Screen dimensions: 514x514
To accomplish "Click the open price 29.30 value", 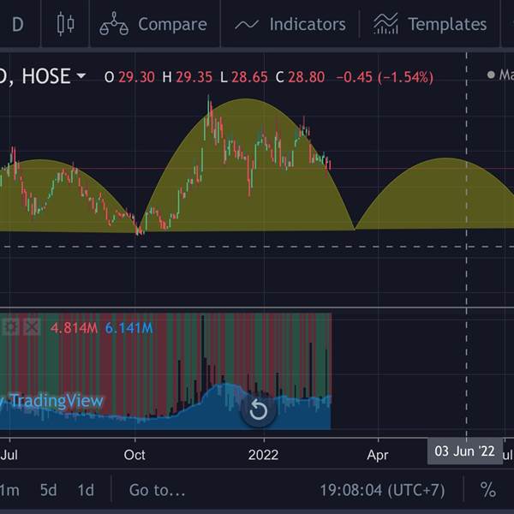I will 136,77.
